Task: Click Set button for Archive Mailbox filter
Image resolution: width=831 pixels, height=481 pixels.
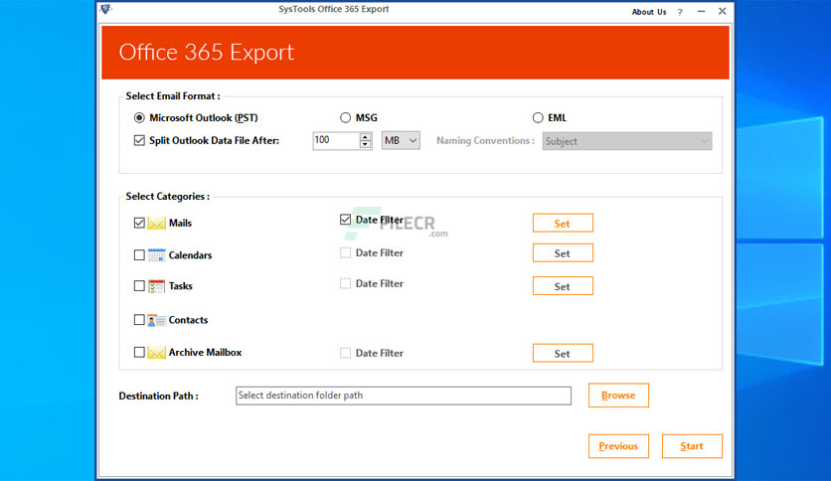Action: pyautogui.click(x=563, y=354)
